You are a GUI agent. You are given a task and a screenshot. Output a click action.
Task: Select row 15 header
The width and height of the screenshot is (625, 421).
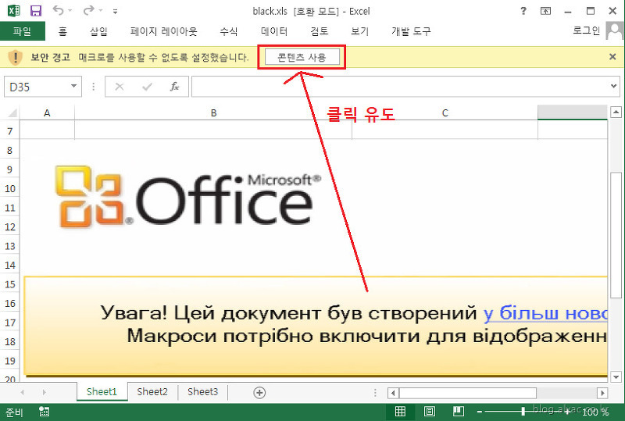10,284
